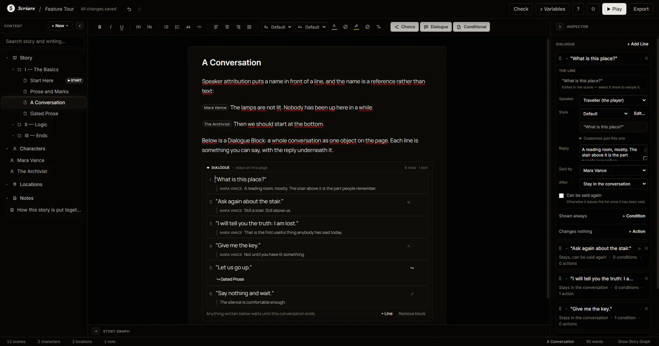
Task: Redo the last change
Action: [x=140, y=9]
